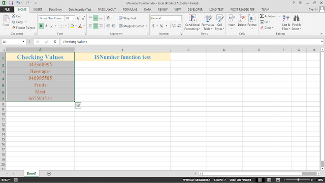Click the Undo arrow icon
This screenshot has width=325, height=183.
(18, 3)
